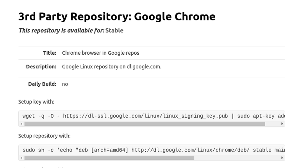Viewport: 300px width, 168px height.
Task: Click the "Title:" field label
Action: [50, 53]
